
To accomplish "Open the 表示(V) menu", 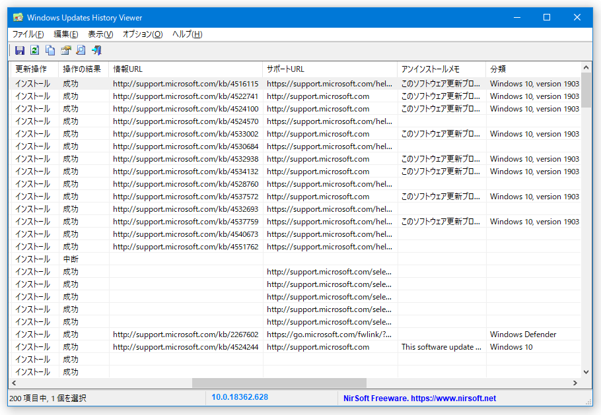I will click(100, 34).
